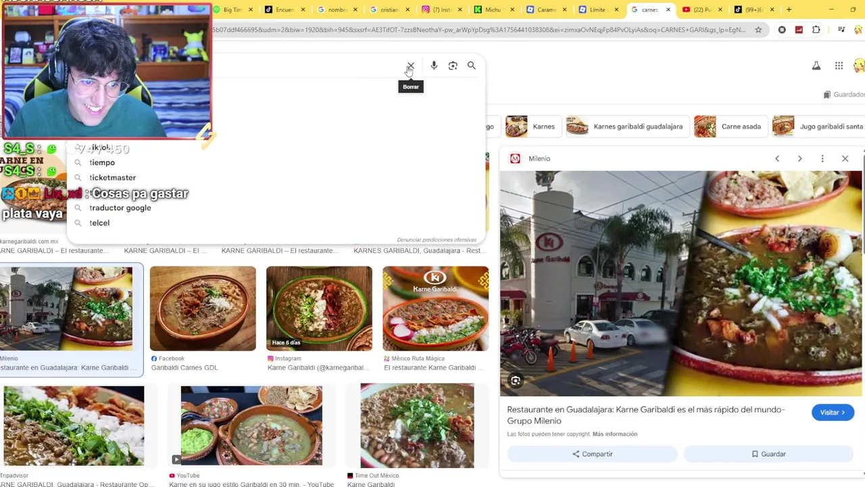Choose the 'ticketmaster' search suggestion

click(x=112, y=177)
